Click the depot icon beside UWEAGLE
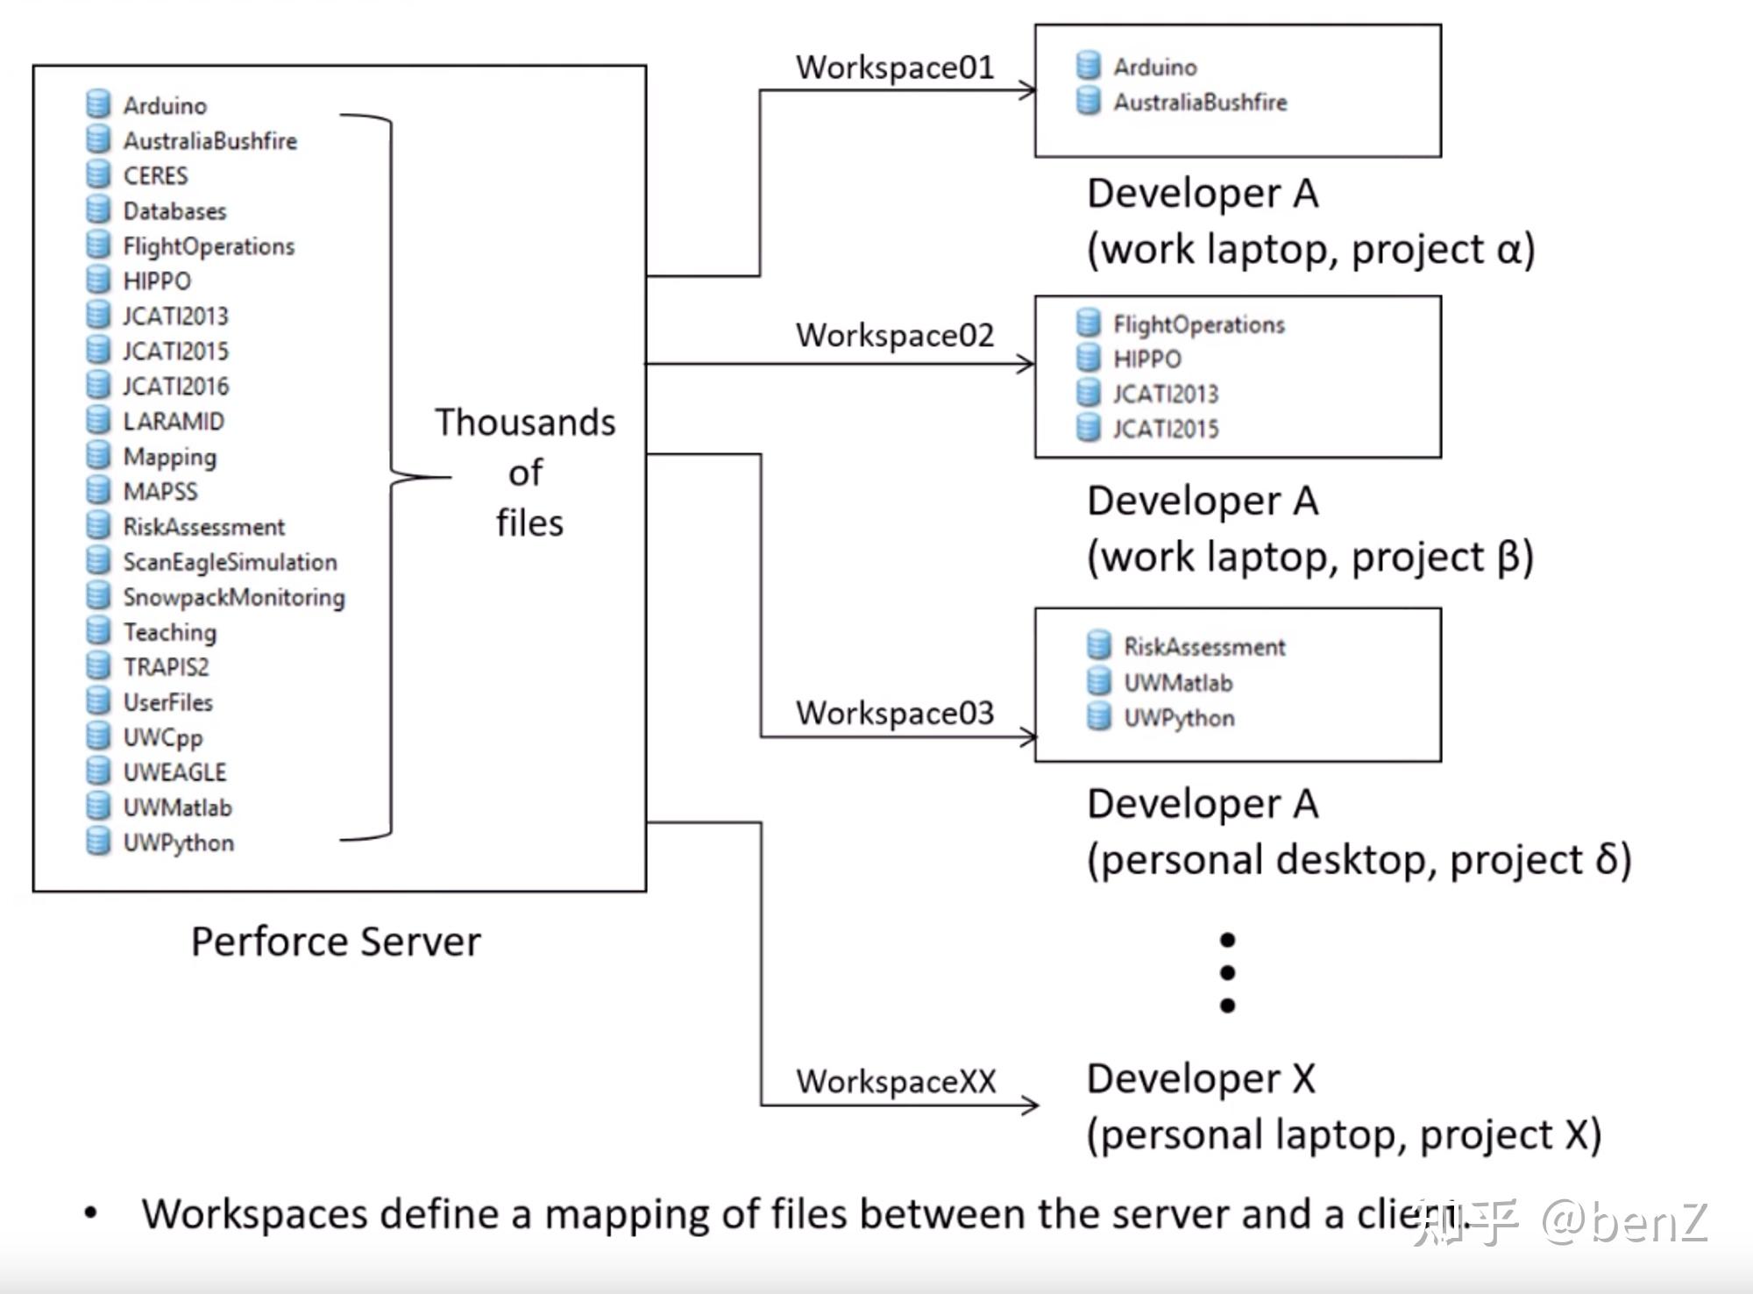Image resolution: width=1753 pixels, height=1294 pixels. pyautogui.click(x=98, y=771)
